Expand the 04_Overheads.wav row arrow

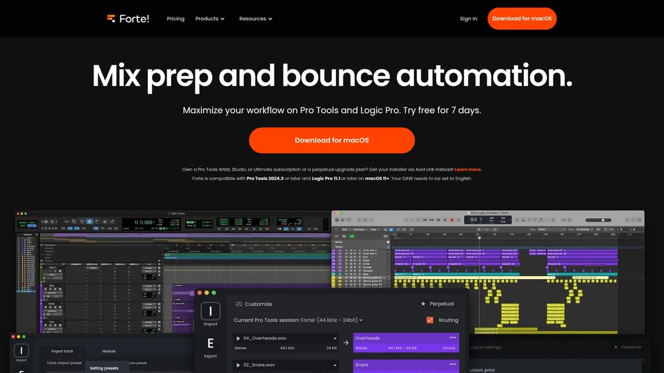(x=335, y=338)
